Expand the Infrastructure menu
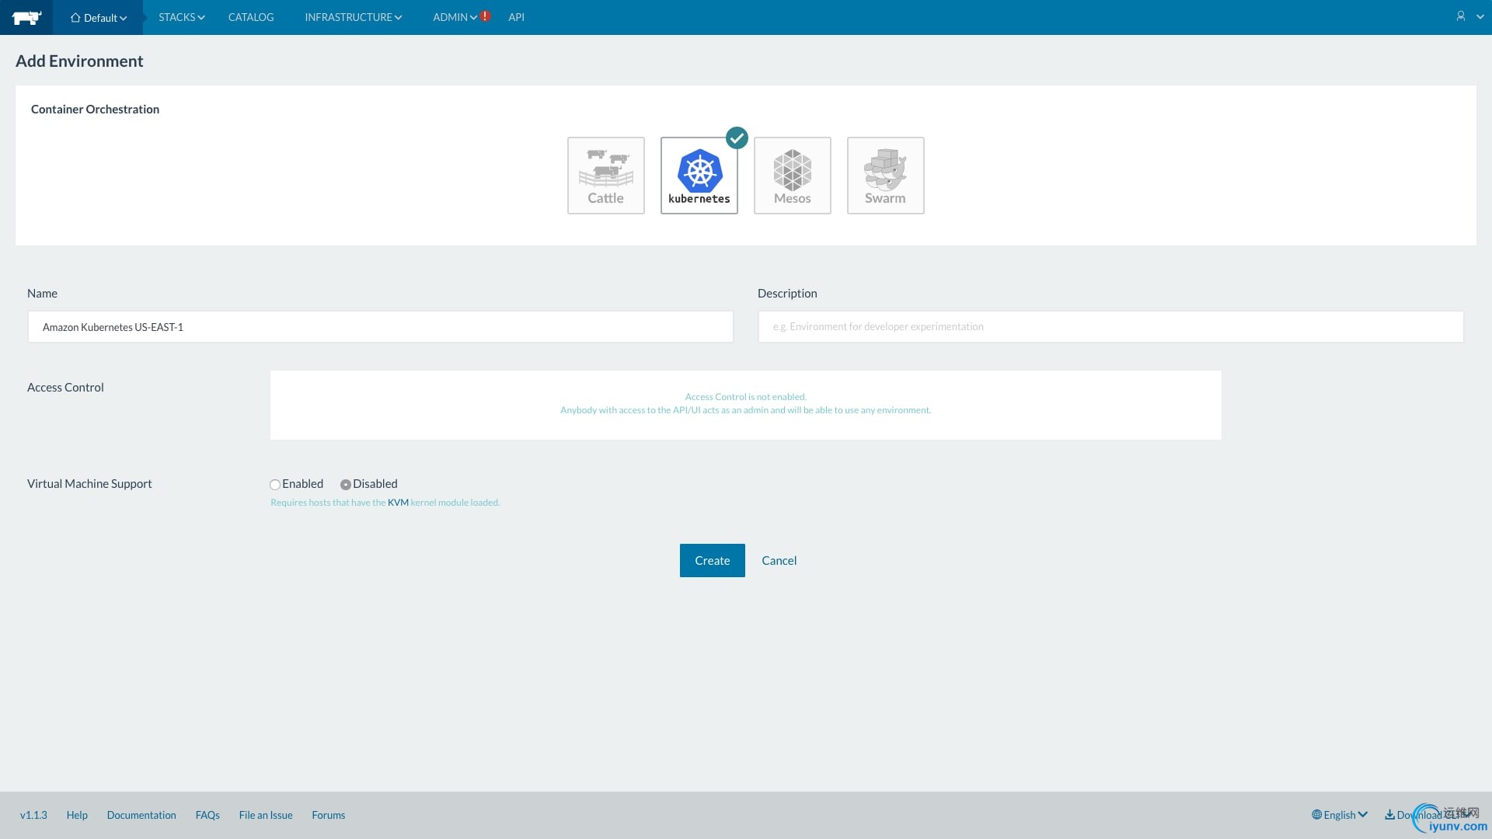The width and height of the screenshot is (1492, 839). coord(354,17)
